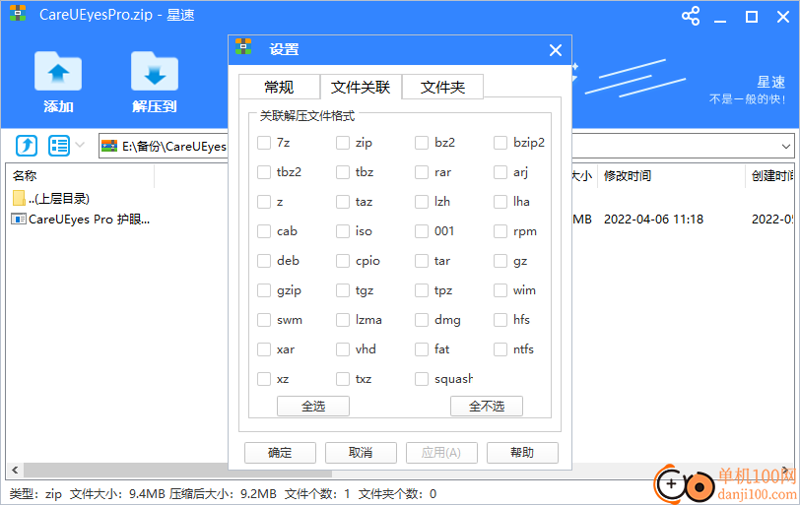This screenshot has height=505, width=800.
Task: Check the iso format checkbox
Action: 343,231
